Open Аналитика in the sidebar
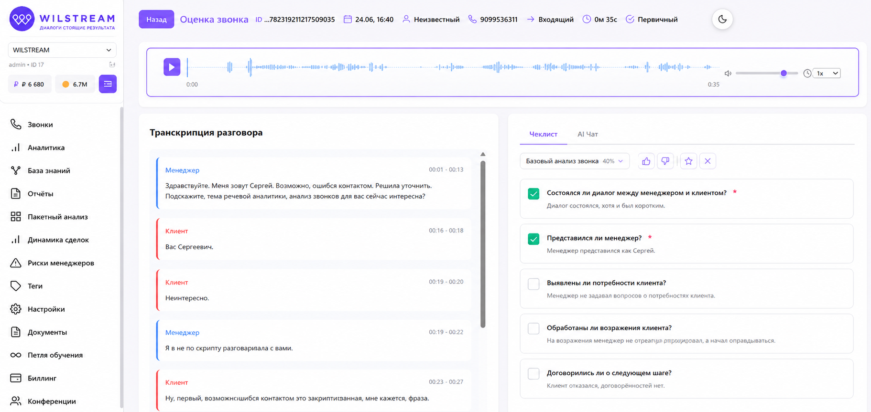Viewport: 871px width, 412px height. (x=46, y=148)
